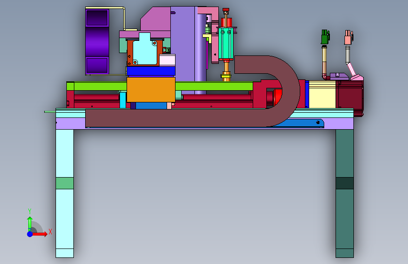Click the red X axis arrow on the triad

[x=40, y=234]
